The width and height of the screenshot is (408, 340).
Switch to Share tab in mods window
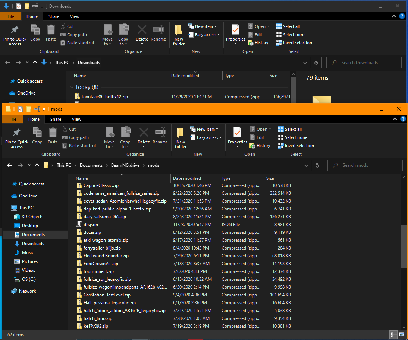(56, 119)
